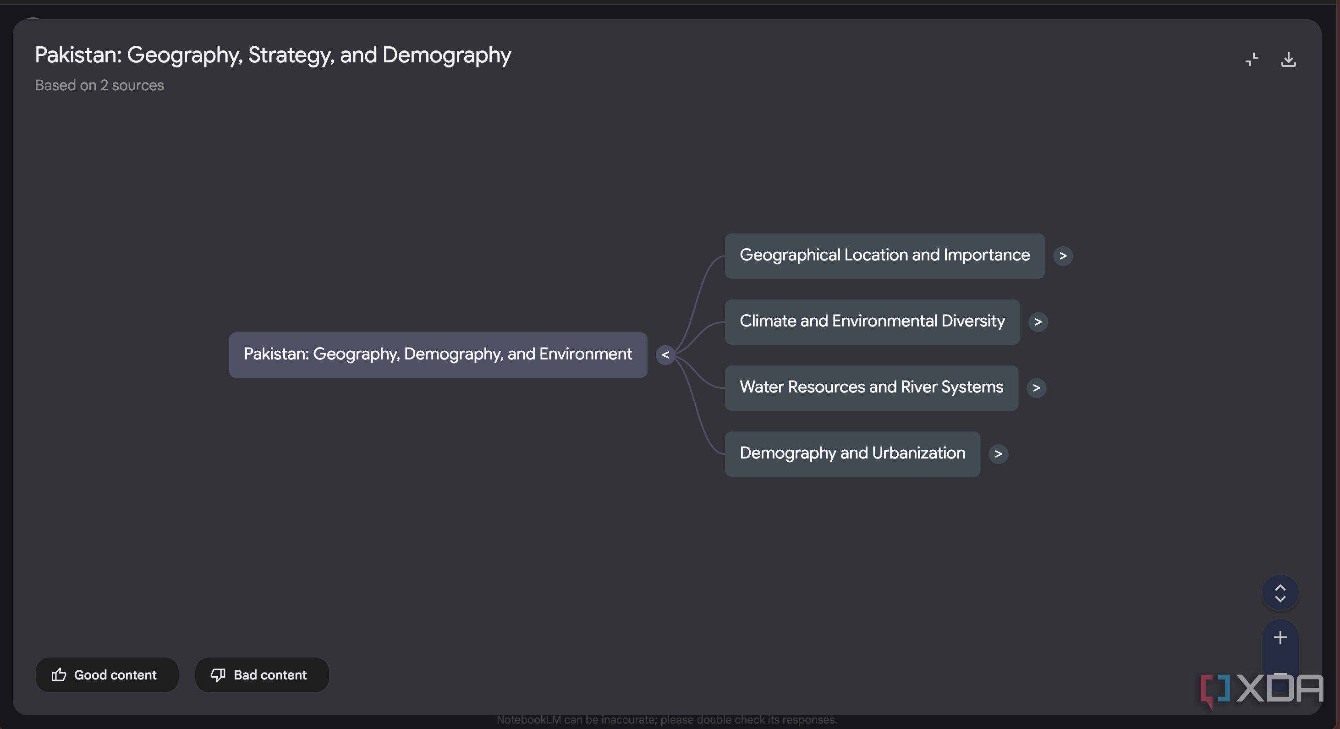Expand Water Resources and River Systems chevron
The image size is (1340, 729).
[x=1036, y=388]
